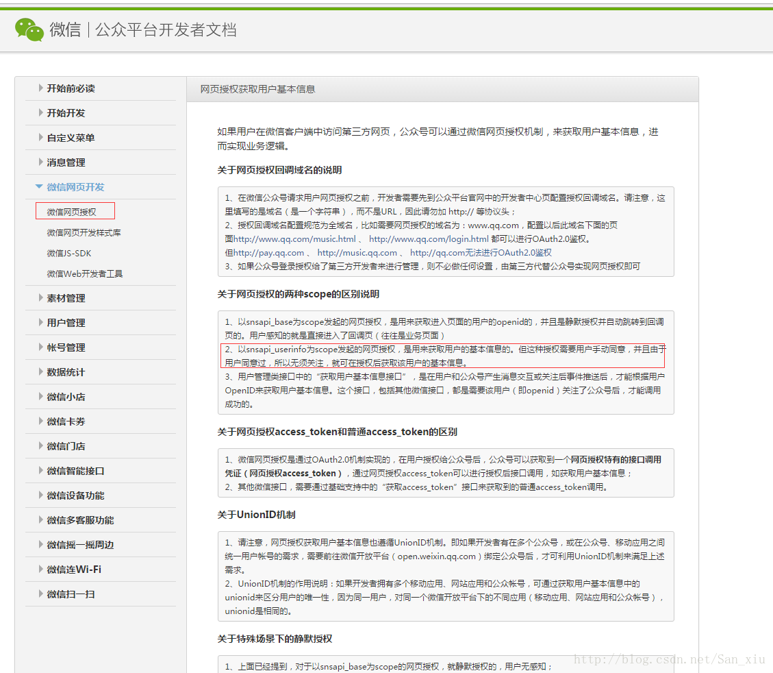Open the 开始开发 menu item
This screenshot has height=673, width=773.
66,113
